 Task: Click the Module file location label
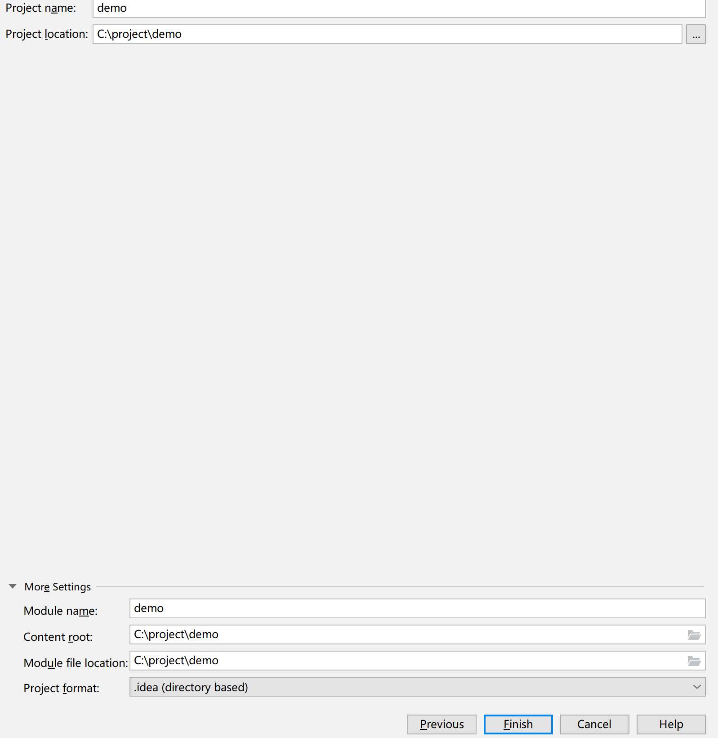[x=76, y=663]
